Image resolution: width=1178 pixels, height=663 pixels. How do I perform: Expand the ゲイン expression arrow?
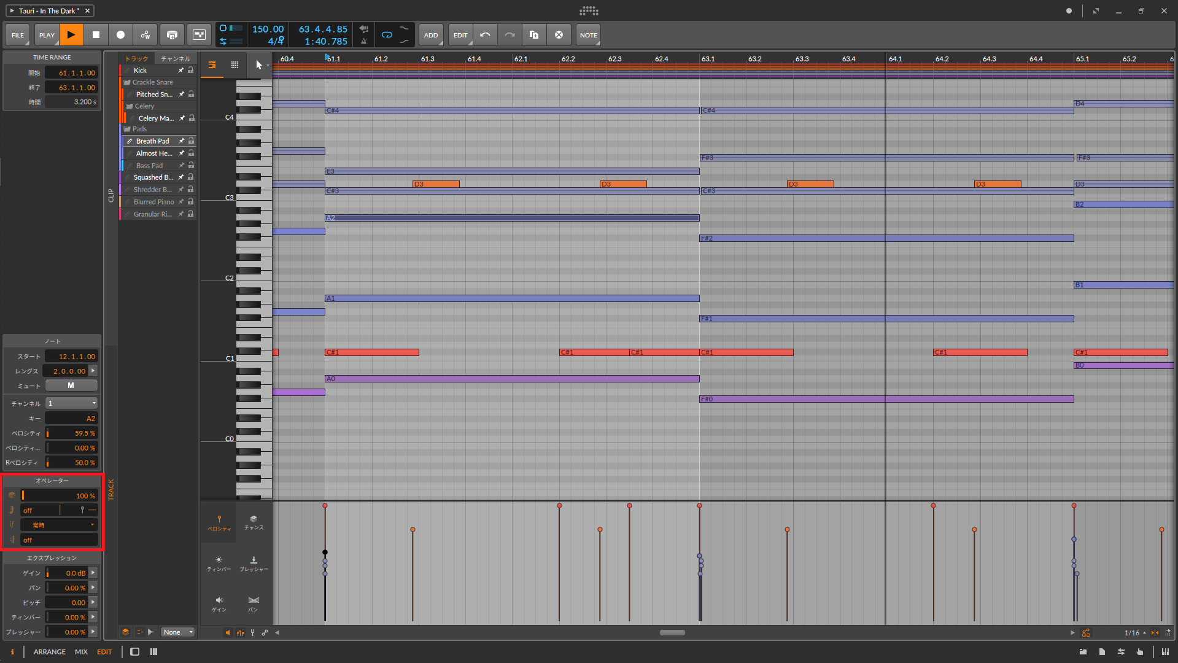[x=93, y=573]
